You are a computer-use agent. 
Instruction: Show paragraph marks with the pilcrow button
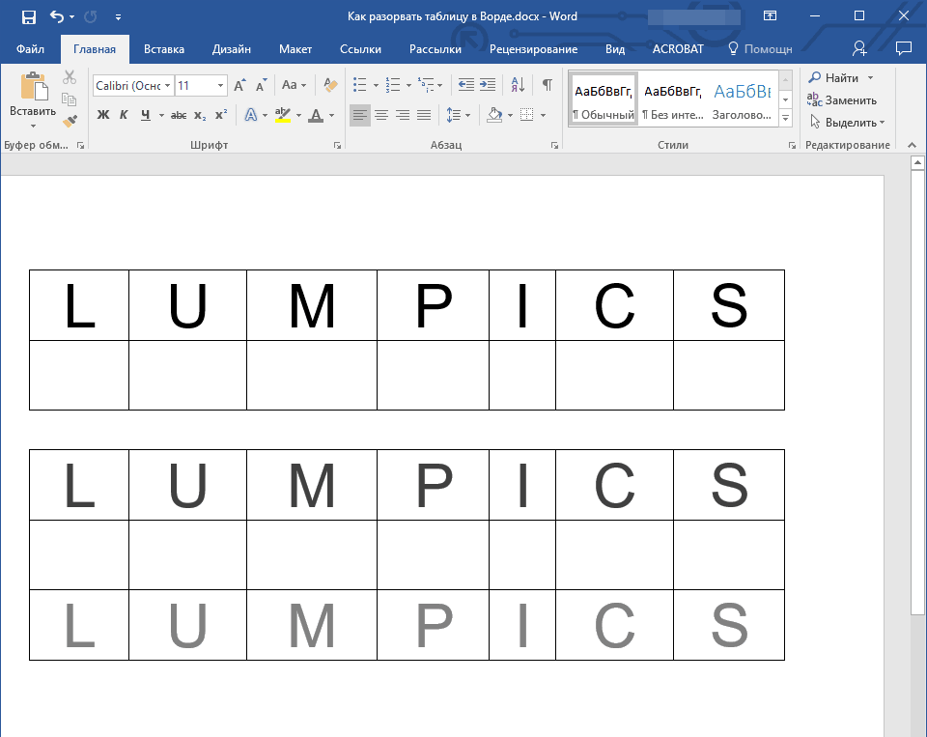tap(547, 85)
